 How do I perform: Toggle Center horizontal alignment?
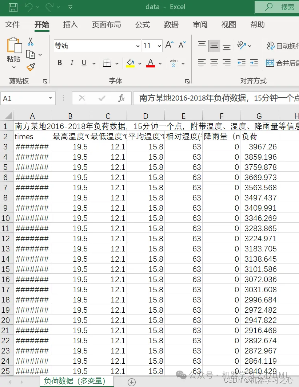(214, 63)
